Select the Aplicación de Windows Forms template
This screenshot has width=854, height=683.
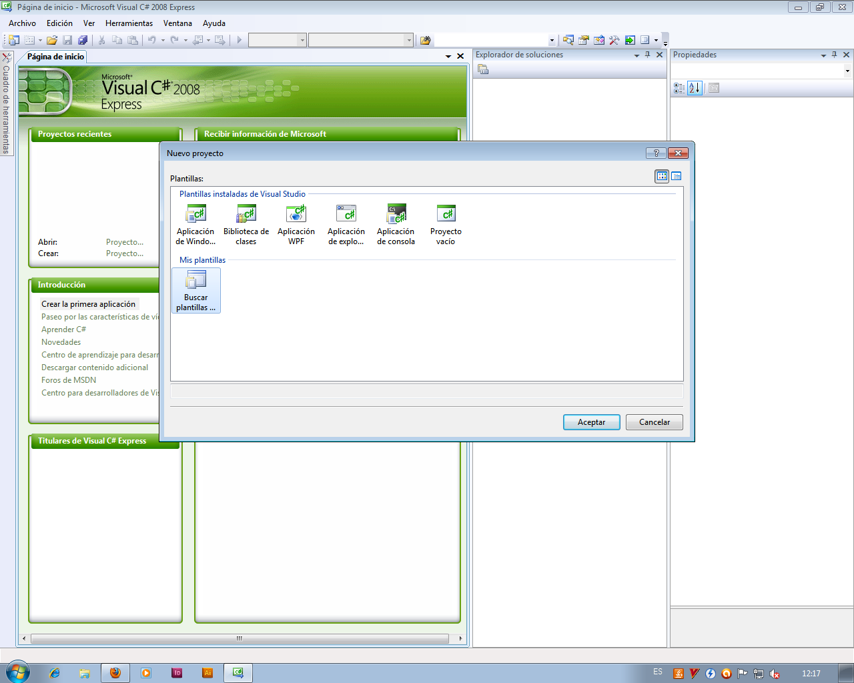click(195, 225)
